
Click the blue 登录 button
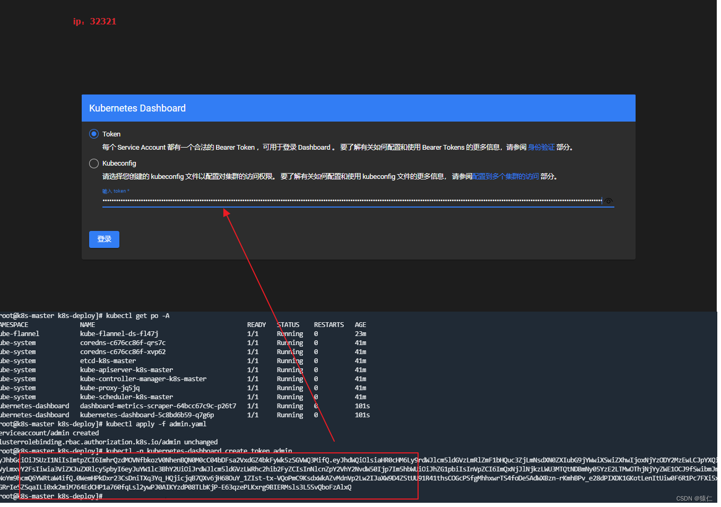point(104,239)
